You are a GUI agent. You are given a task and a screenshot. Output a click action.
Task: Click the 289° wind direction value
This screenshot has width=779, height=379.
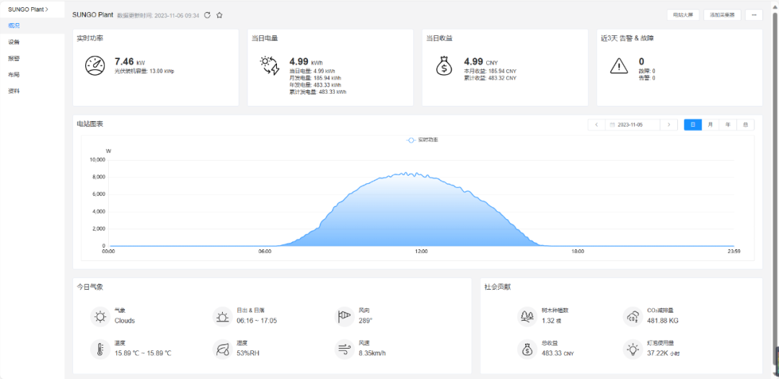coord(366,321)
